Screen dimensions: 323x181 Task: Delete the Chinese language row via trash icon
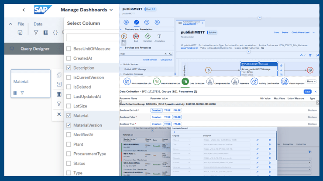(x=270, y=140)
